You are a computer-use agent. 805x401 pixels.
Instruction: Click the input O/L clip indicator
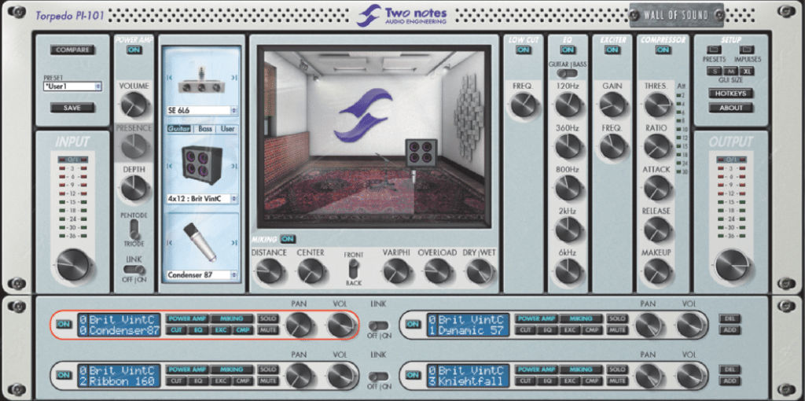point(72,159)
